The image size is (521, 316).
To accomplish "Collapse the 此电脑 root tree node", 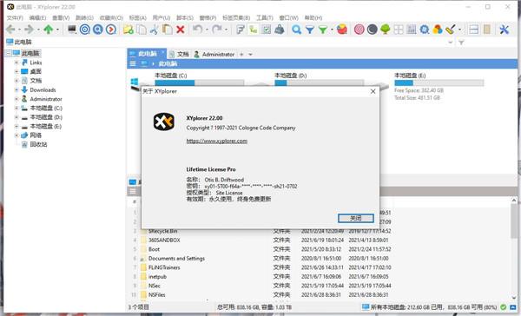I will coord(9,53).
